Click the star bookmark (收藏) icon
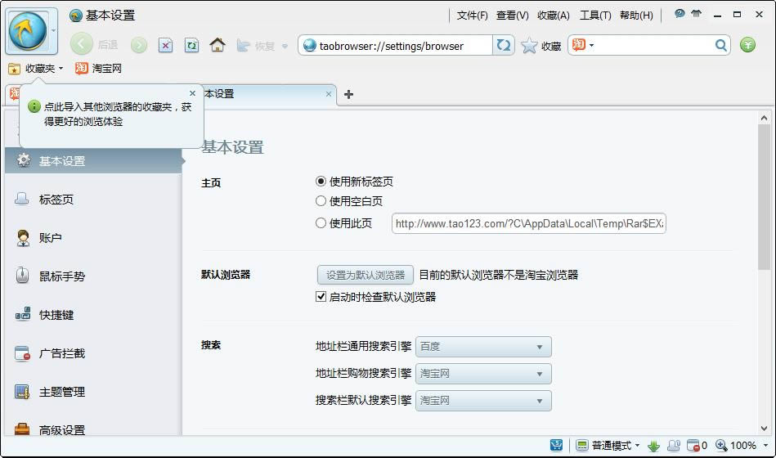Screen dimensions: 776x458 tap(529, 46)
